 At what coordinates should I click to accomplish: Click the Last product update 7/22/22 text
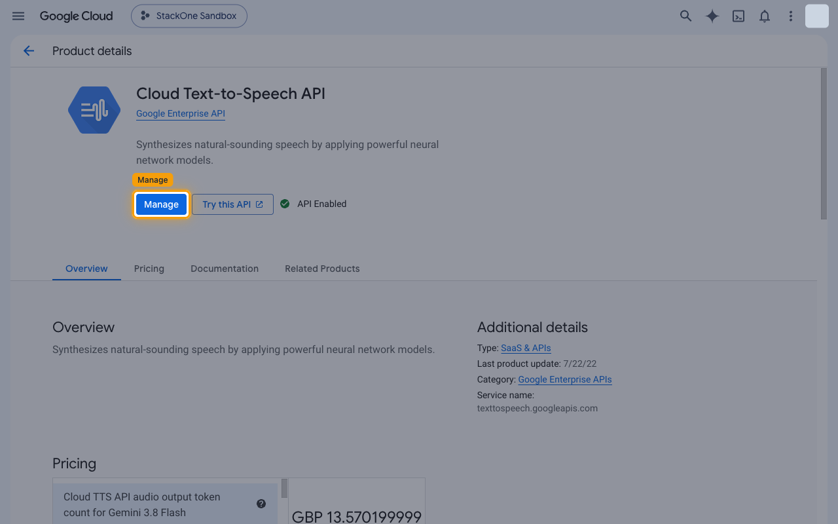(537, 364)
